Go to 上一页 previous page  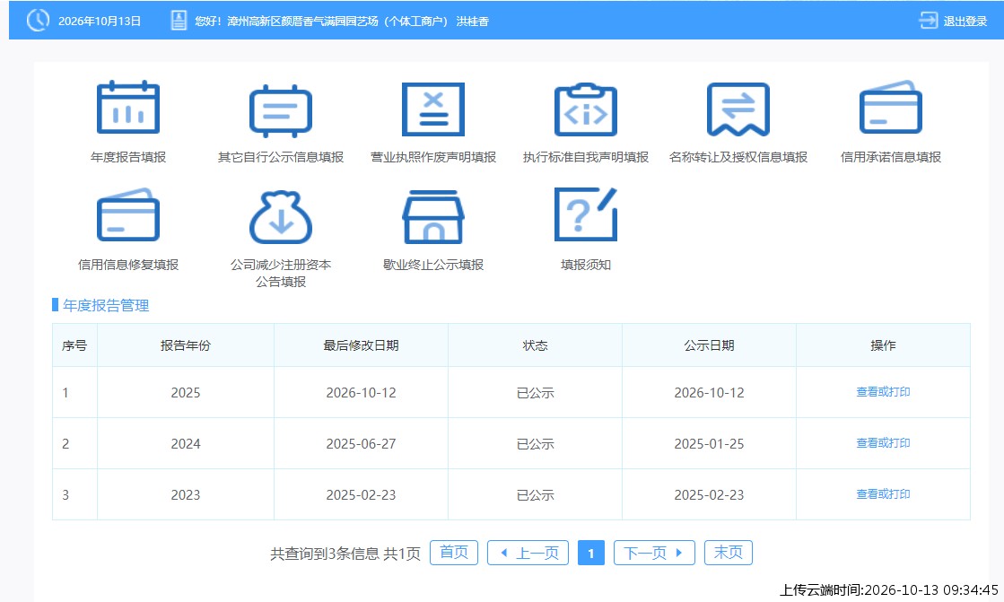pyautogui.click(x=528, y=553)
